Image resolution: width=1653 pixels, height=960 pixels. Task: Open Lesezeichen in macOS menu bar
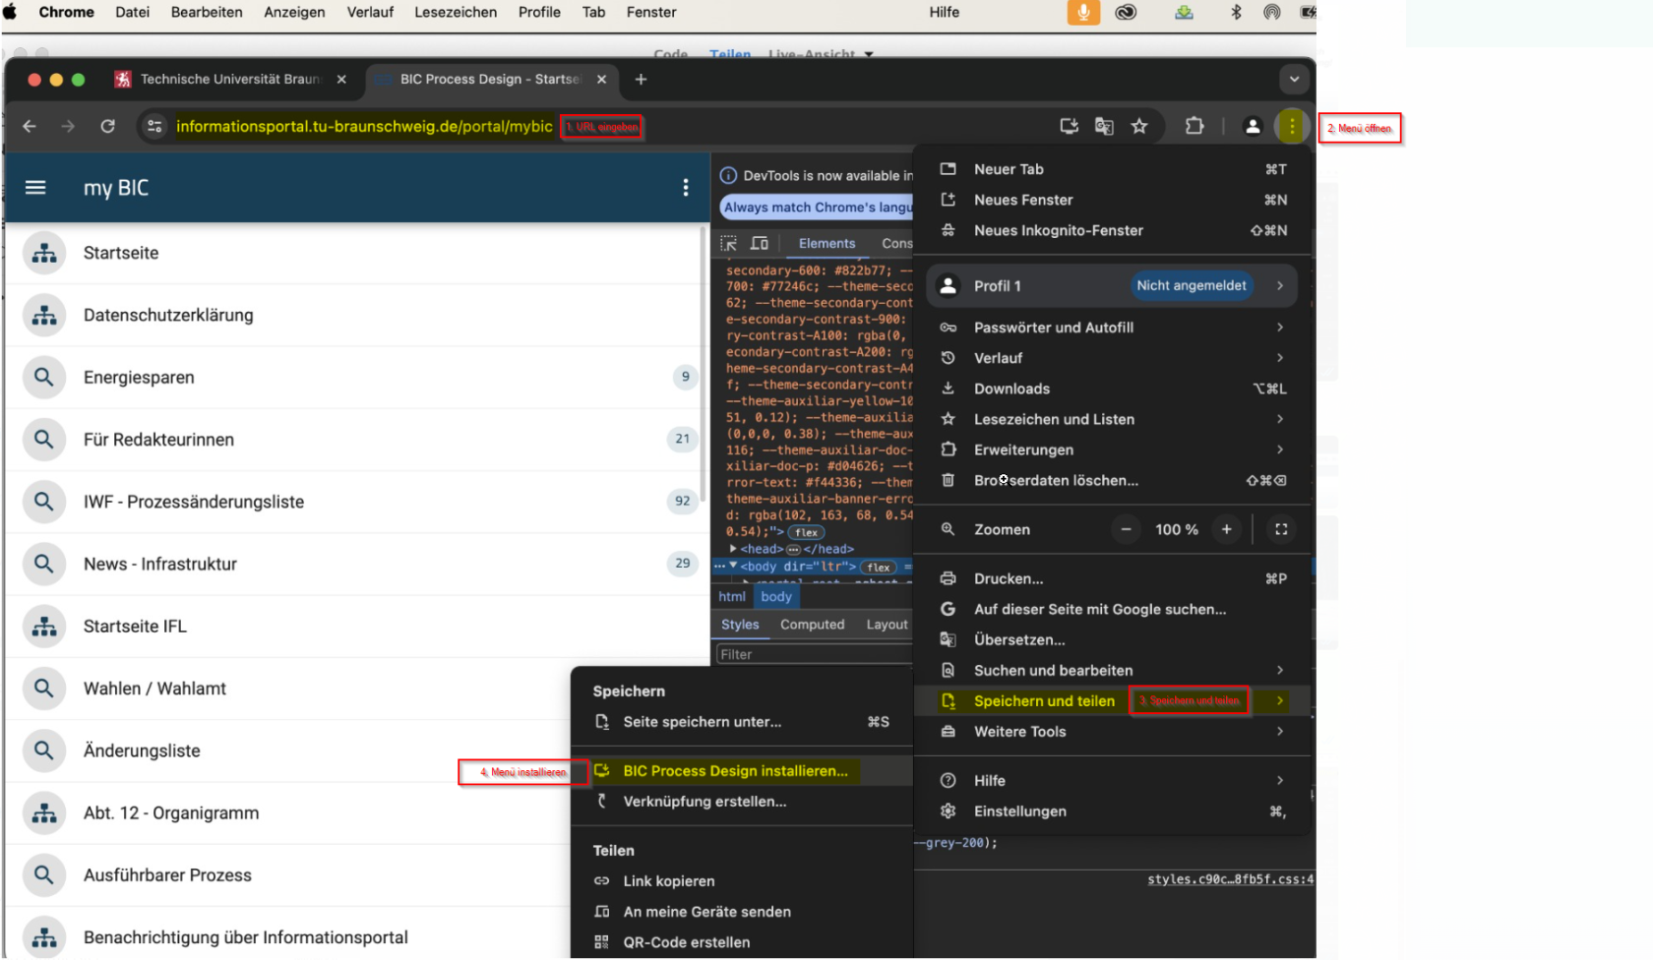[456, 12]
